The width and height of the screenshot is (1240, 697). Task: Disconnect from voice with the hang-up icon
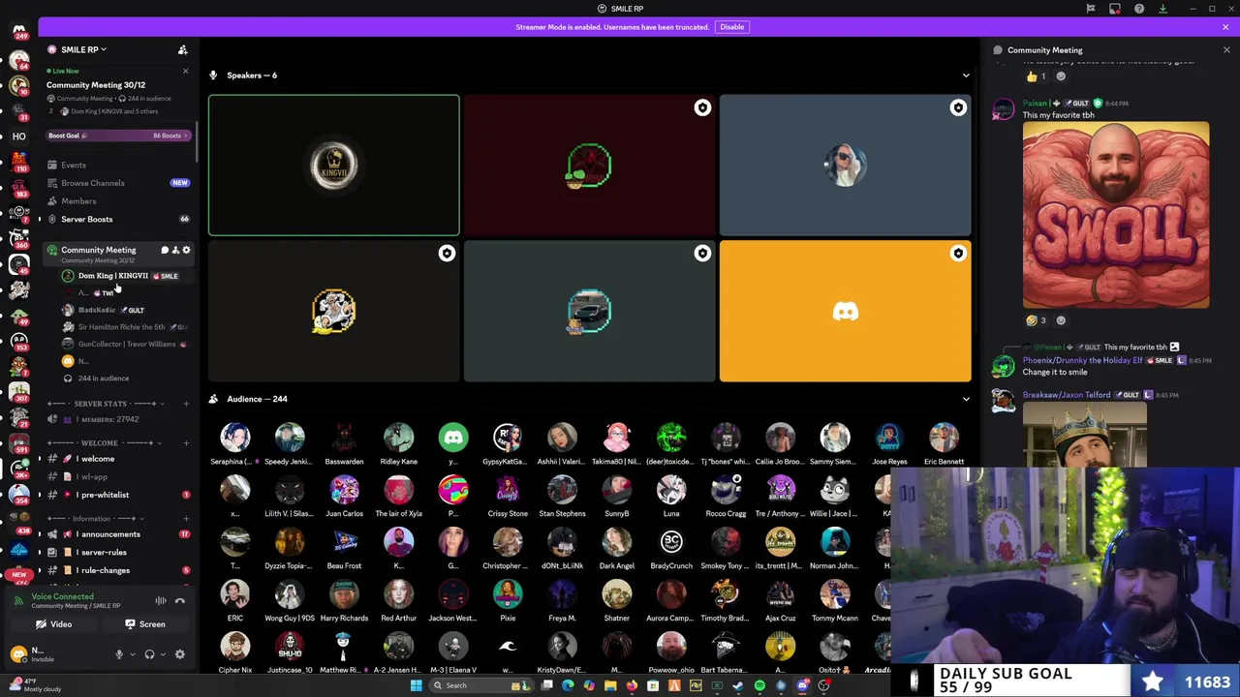[x=179, y=601]
